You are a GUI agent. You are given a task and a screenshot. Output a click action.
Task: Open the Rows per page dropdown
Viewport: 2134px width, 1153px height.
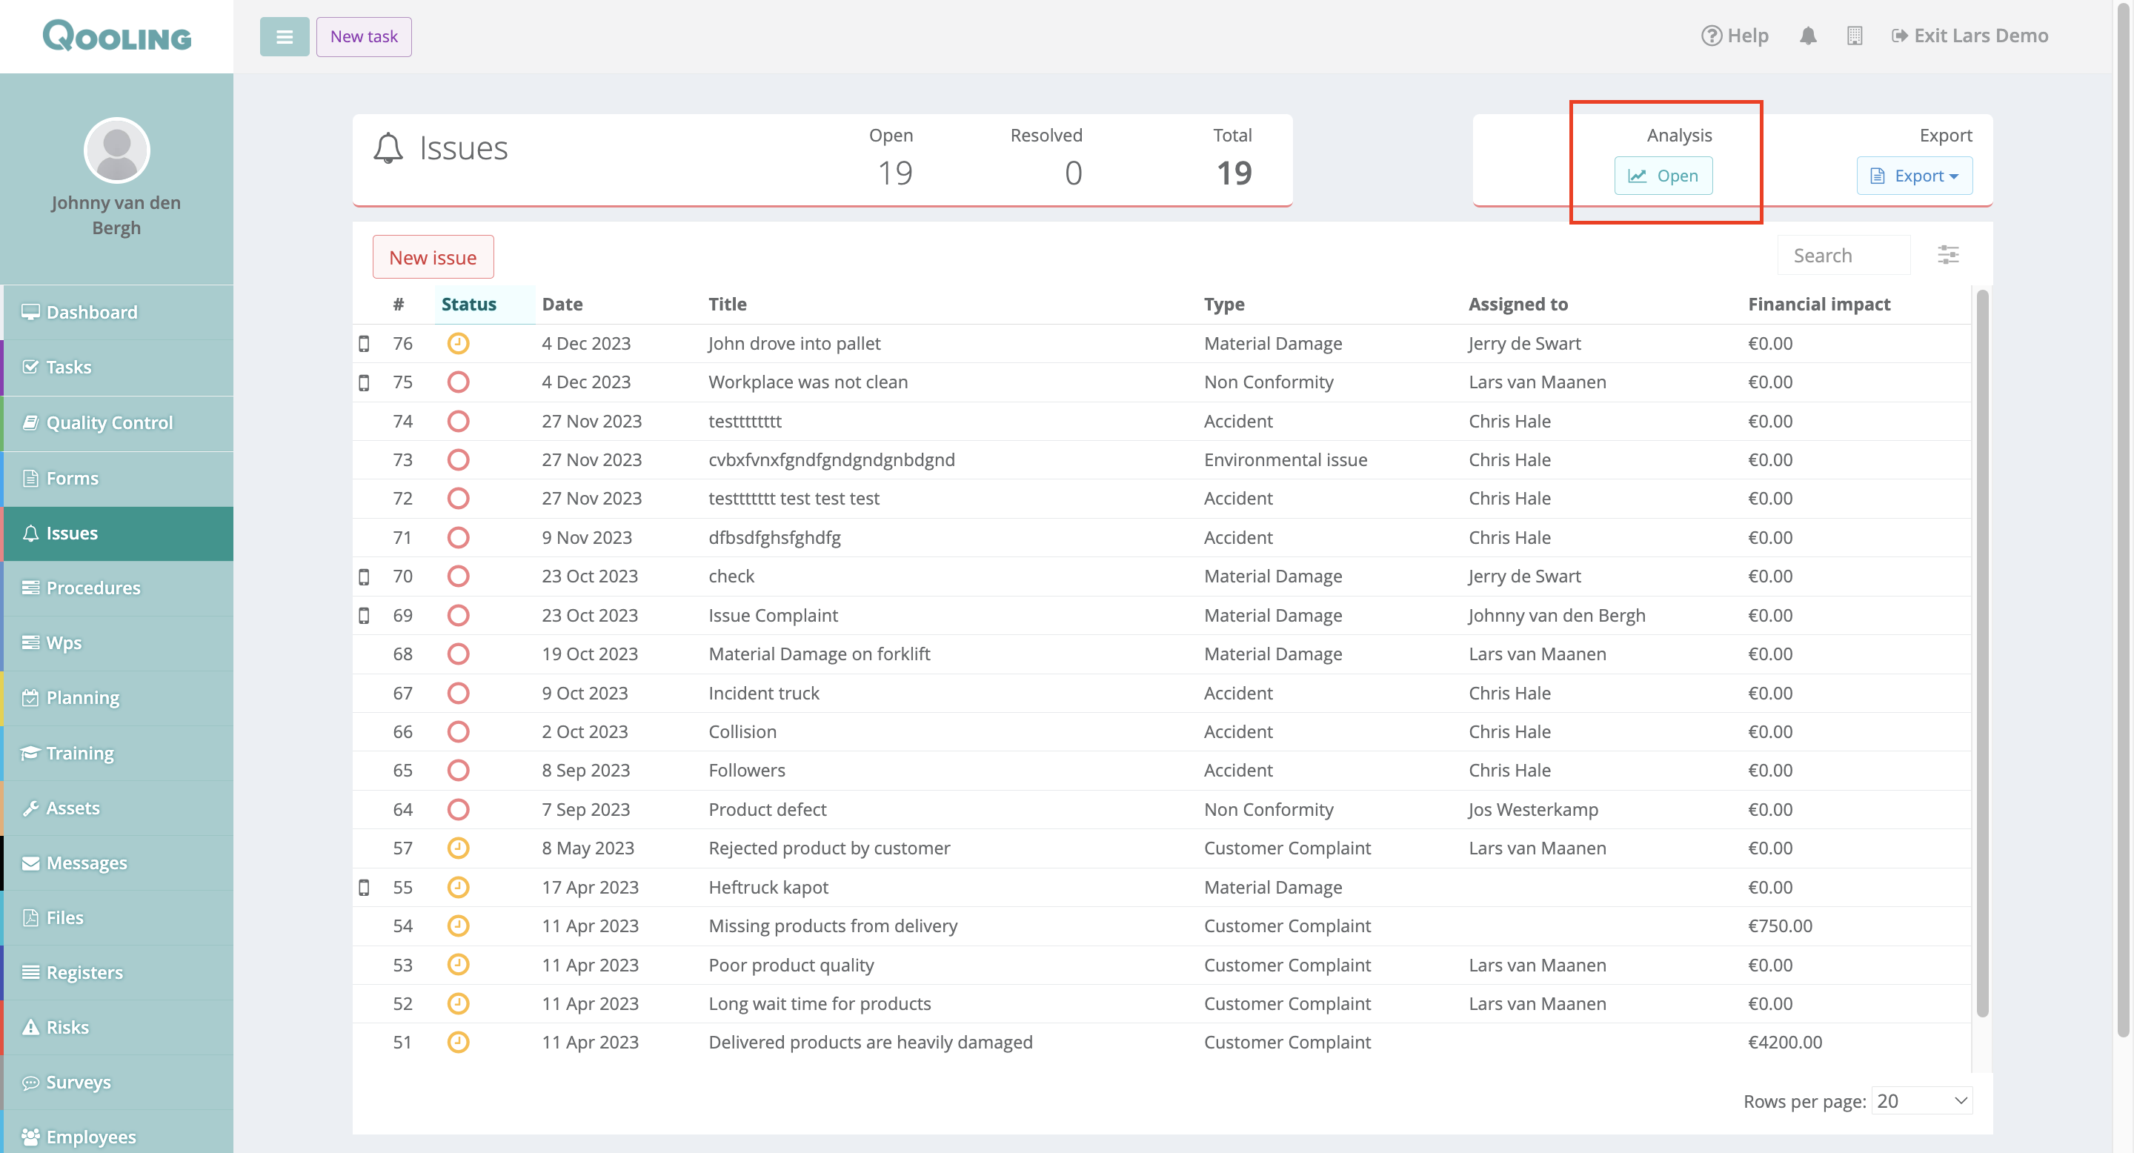1921,1101
